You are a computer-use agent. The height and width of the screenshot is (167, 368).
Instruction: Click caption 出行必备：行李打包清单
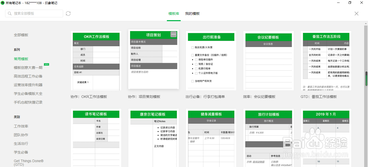coord(205,97)
